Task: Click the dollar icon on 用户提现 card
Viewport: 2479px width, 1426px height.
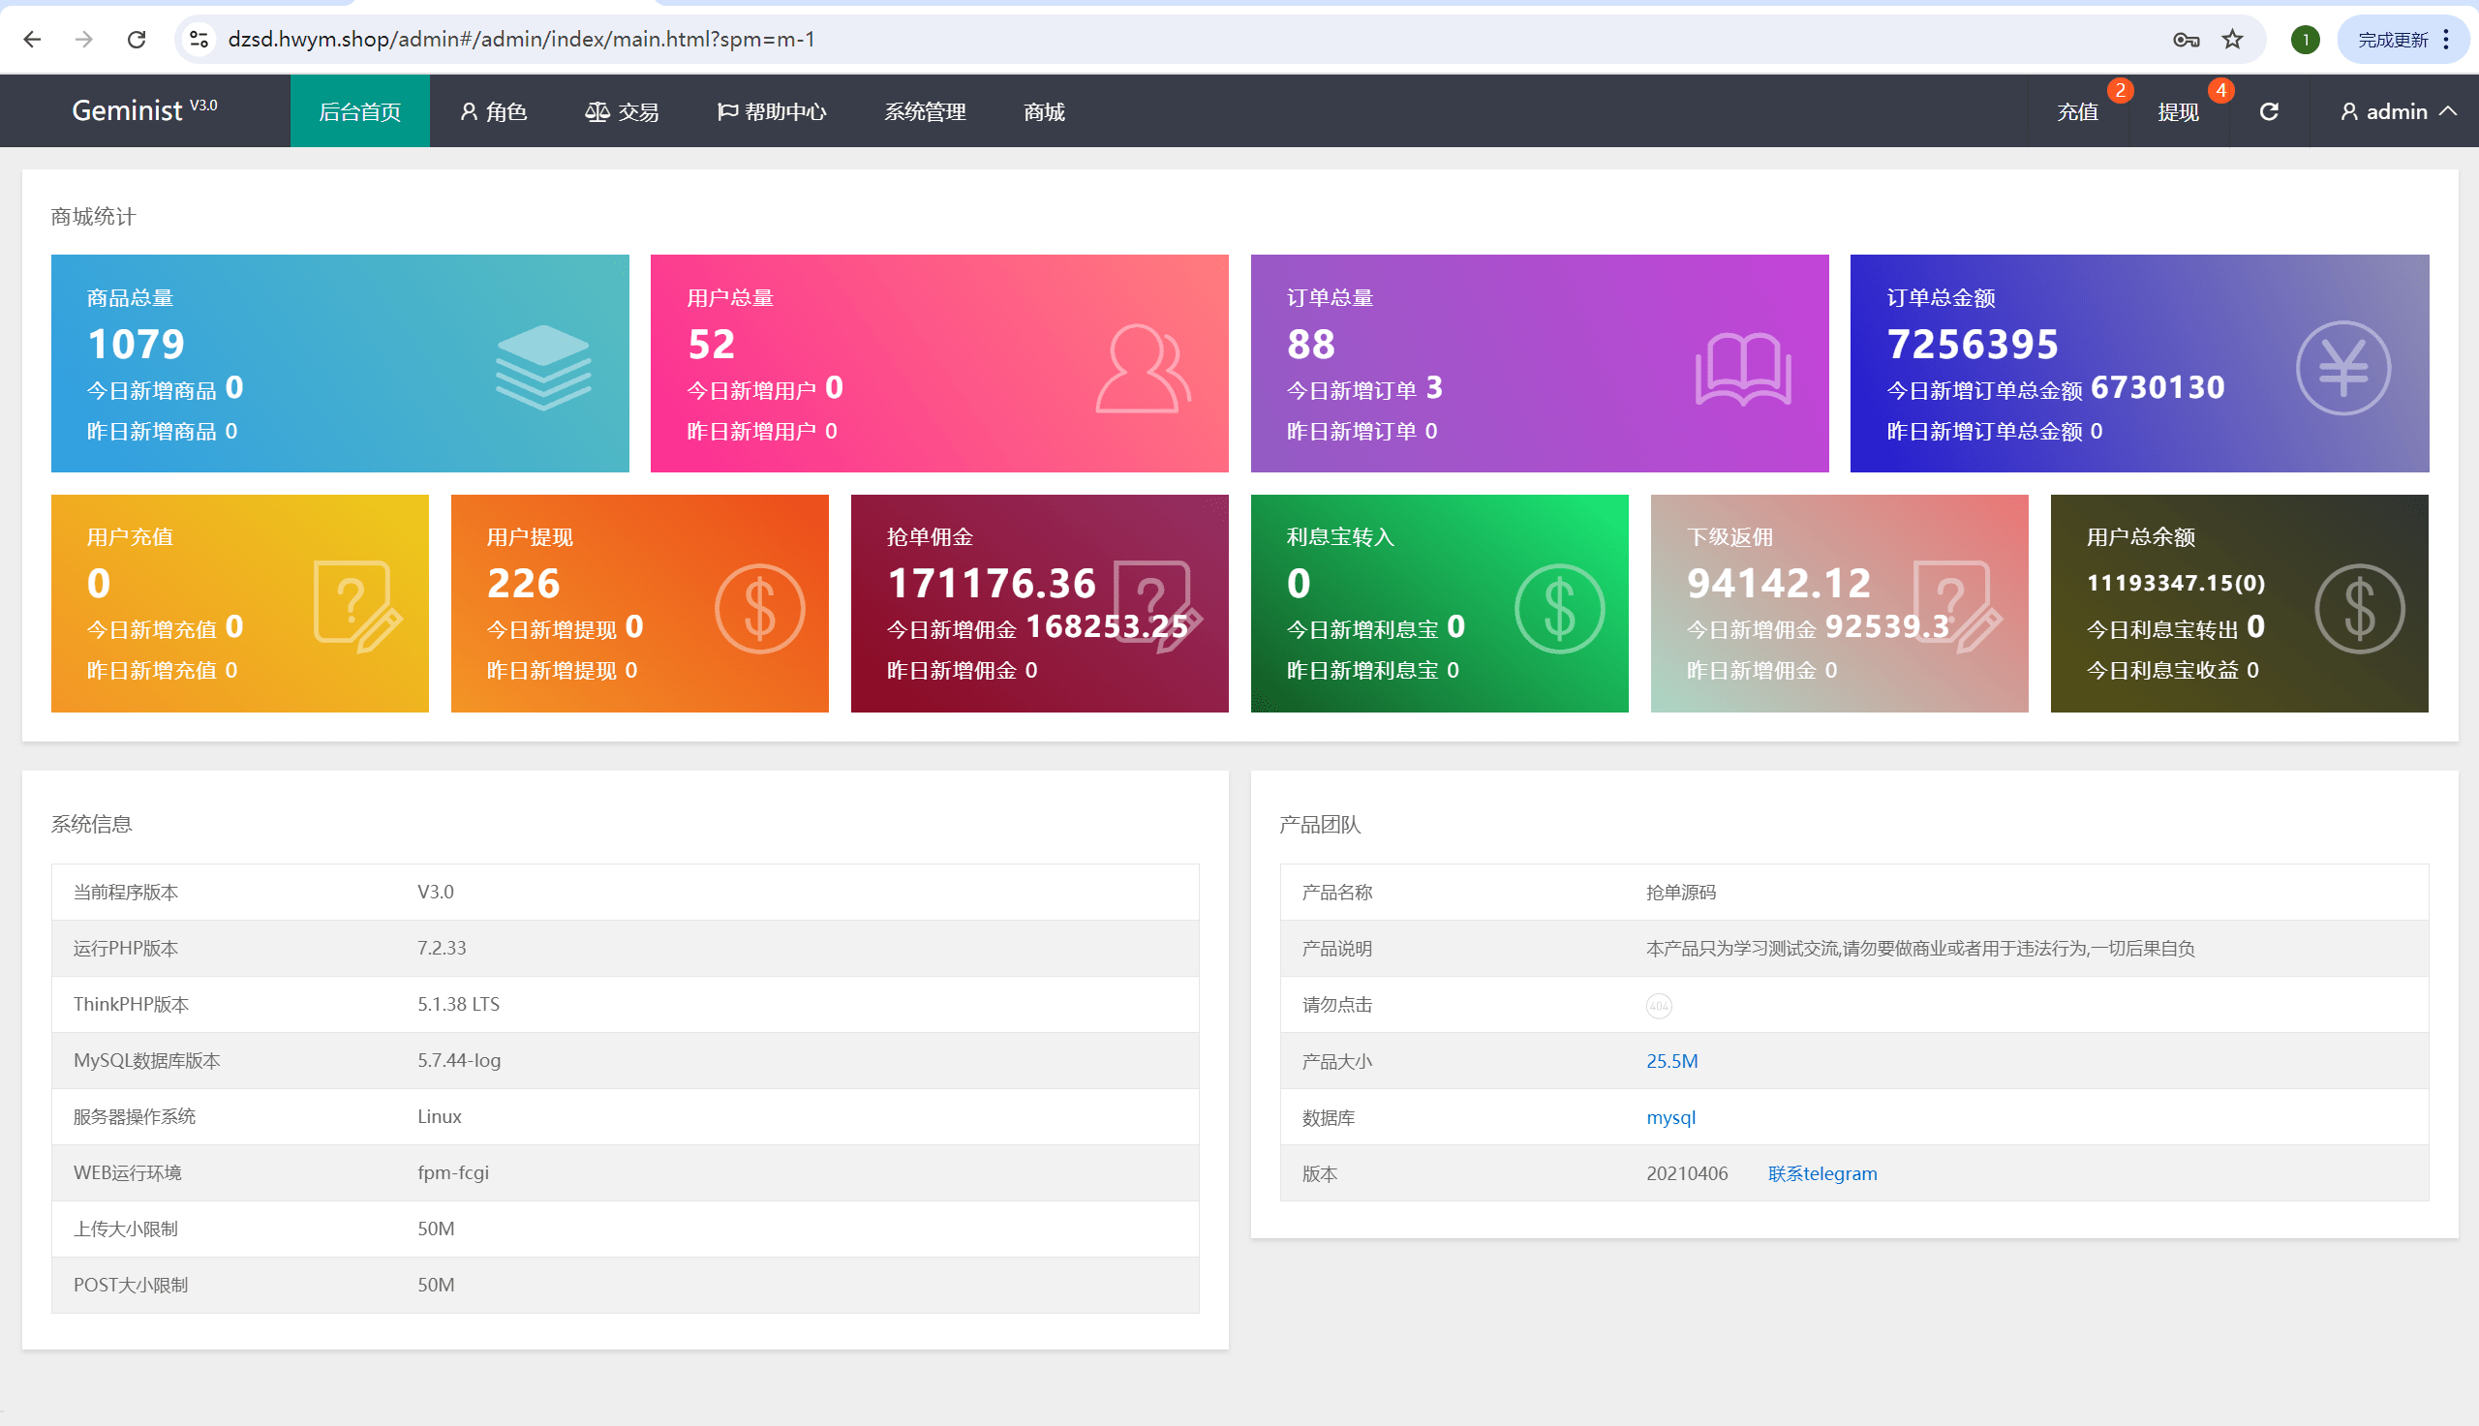Action: (759, 608)
